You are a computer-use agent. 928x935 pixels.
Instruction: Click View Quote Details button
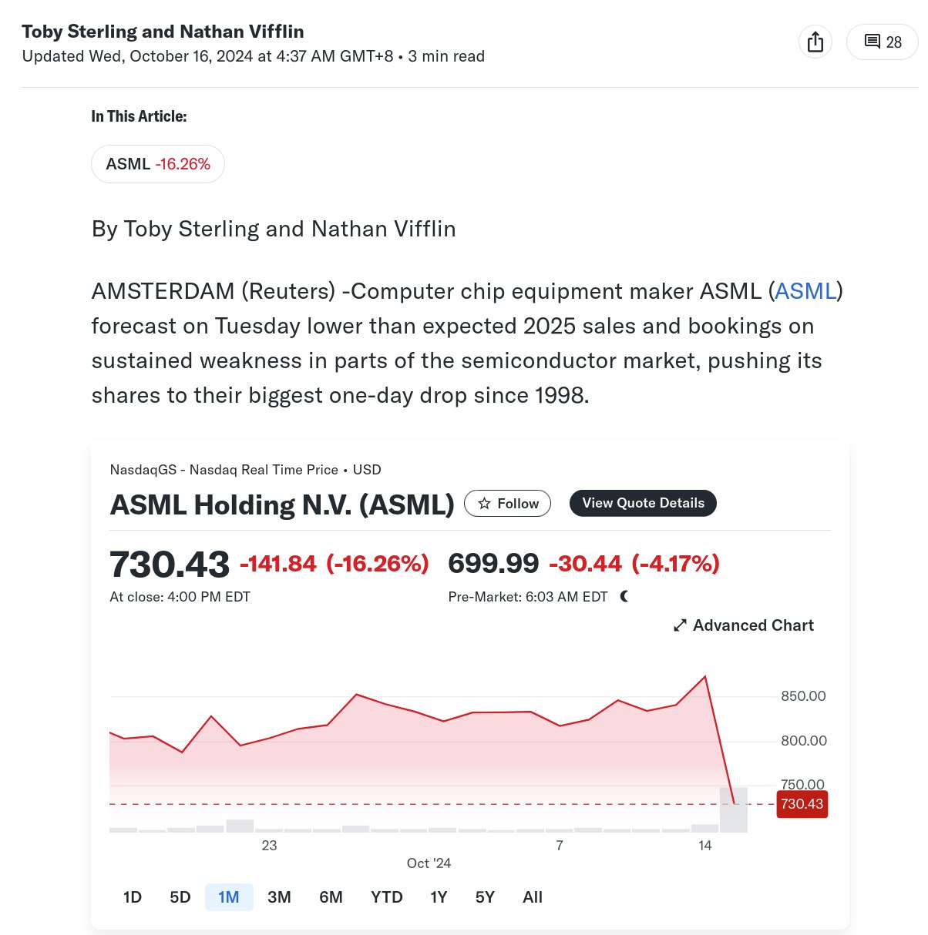(x=643, y=503)
